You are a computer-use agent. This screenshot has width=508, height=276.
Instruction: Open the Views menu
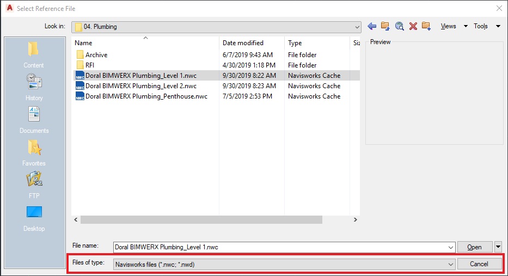click(x=449, y=26)
